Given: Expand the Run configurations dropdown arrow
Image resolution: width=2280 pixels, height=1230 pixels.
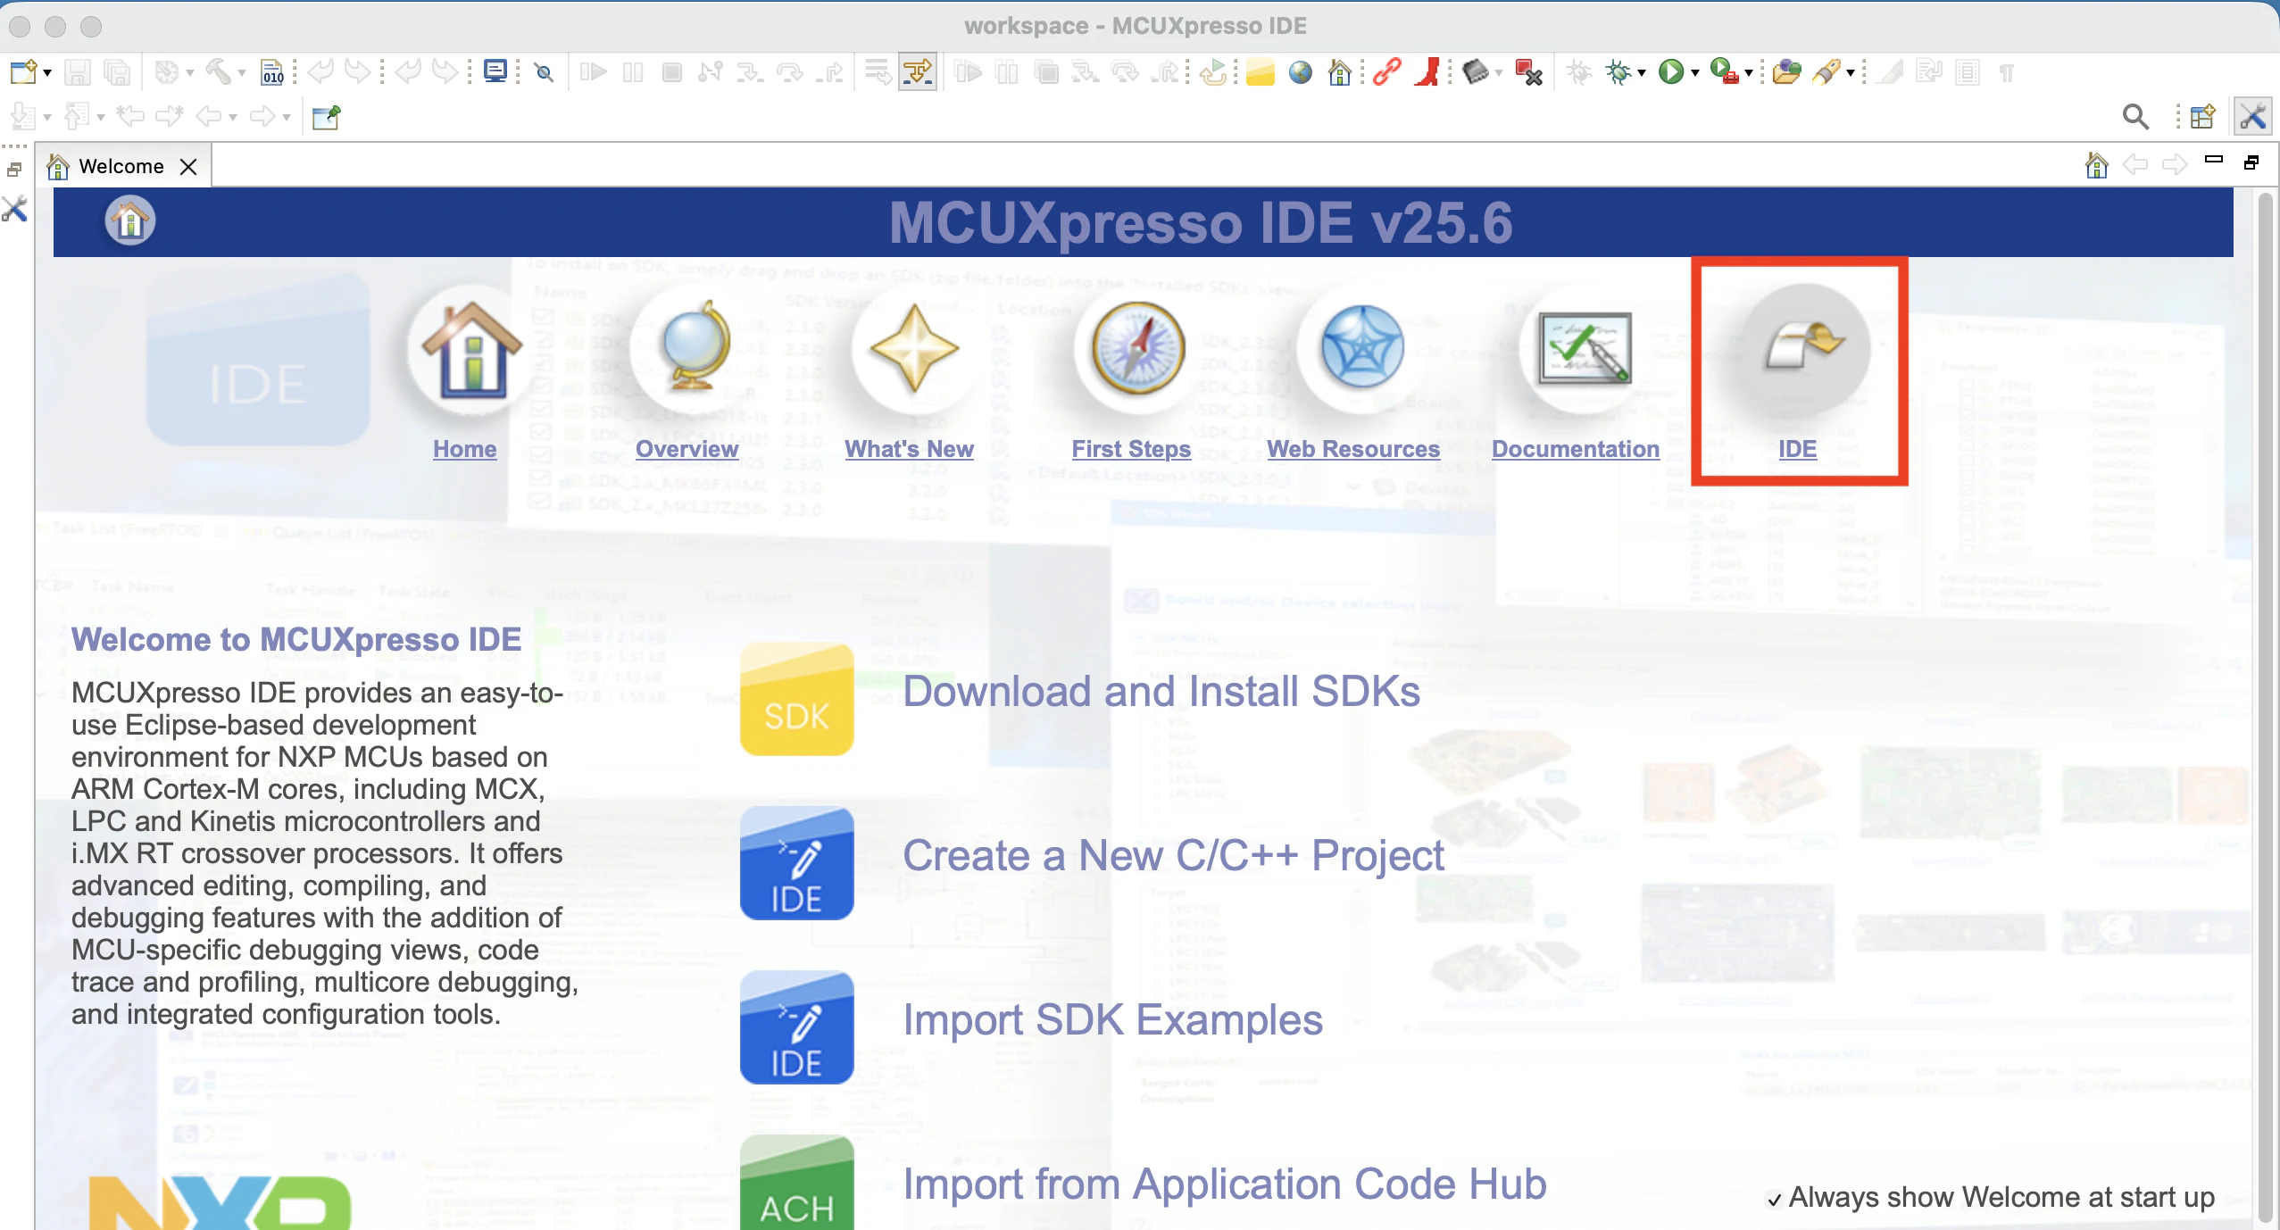Looking at the screenshot, I should pyautogui.click(x=1694, y=72).
